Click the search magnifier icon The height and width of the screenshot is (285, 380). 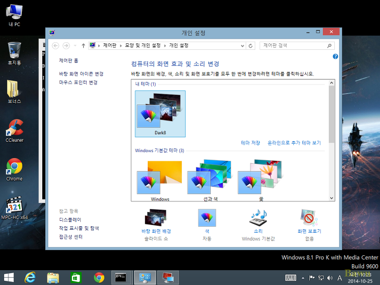click(x=329, y=46)
